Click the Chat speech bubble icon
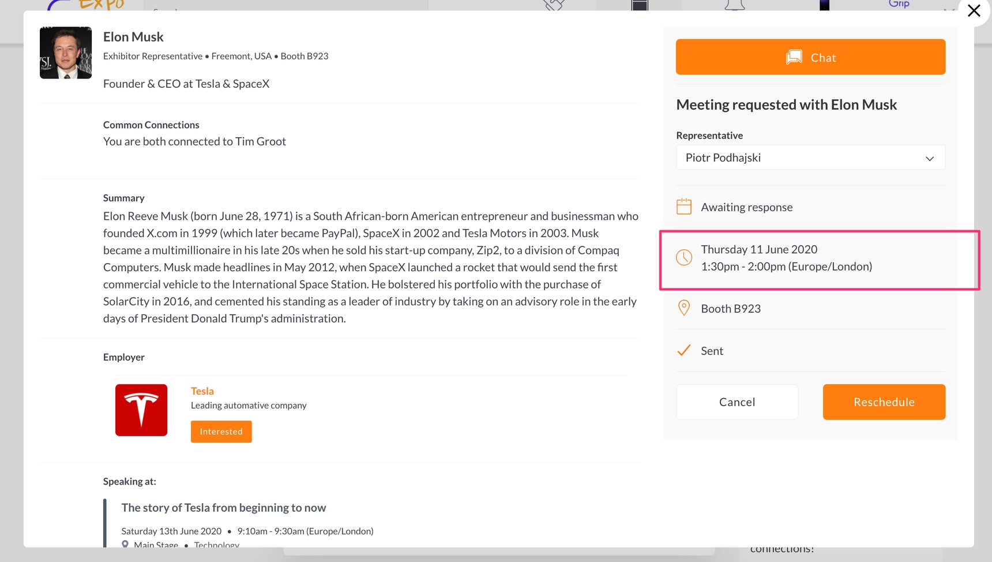 pyautogui.click(x=794, y=57)
